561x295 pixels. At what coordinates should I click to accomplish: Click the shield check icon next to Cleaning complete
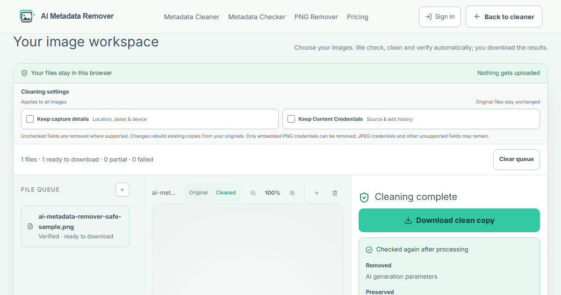click(x=364, y=197)
